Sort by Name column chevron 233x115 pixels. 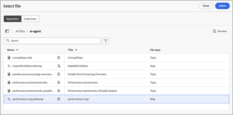17,50
